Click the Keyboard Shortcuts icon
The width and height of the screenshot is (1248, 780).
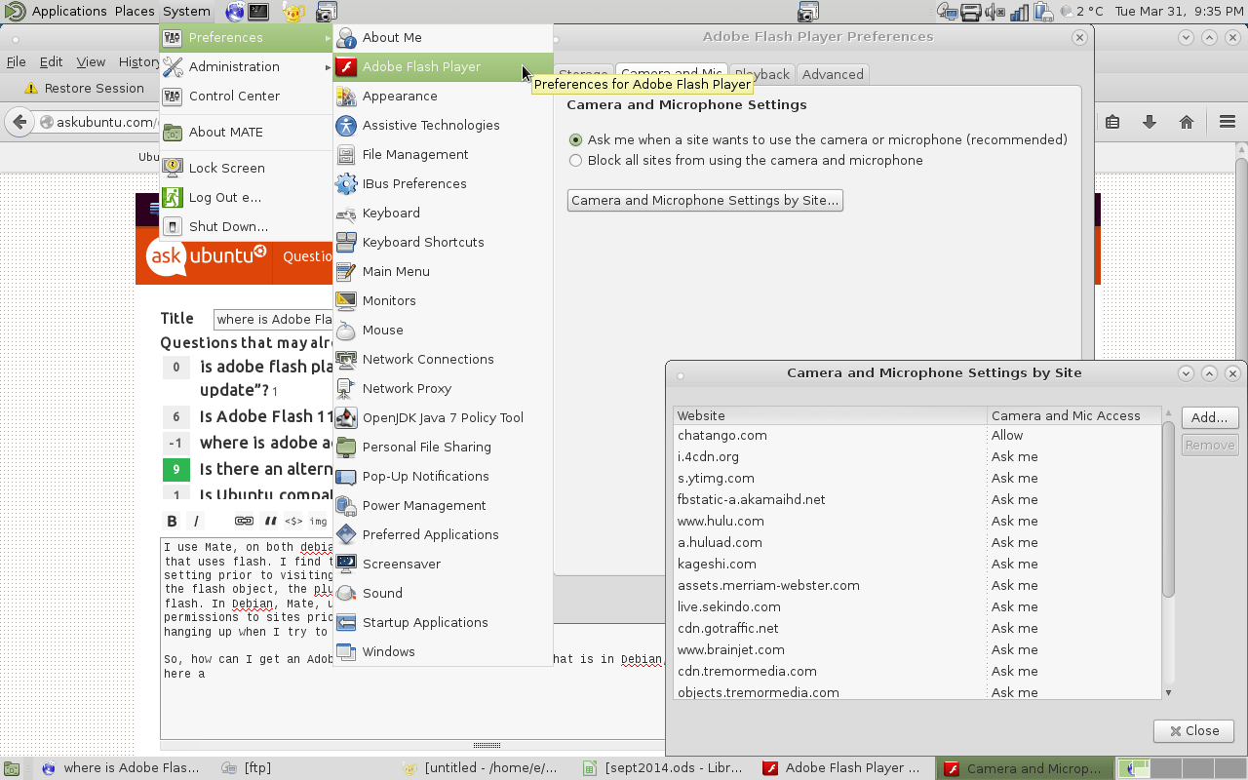346,242
